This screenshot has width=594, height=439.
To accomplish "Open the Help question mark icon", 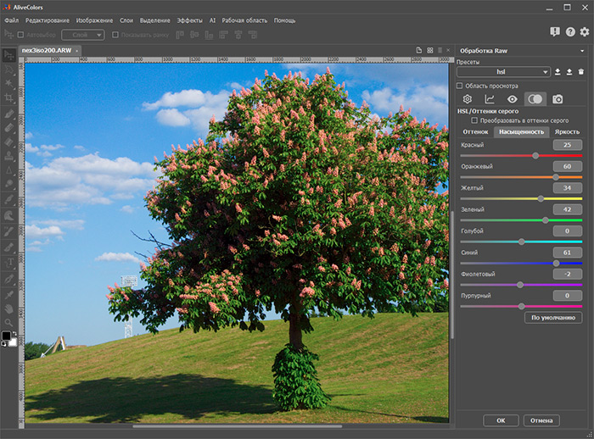I will click(x=570, y=32).
